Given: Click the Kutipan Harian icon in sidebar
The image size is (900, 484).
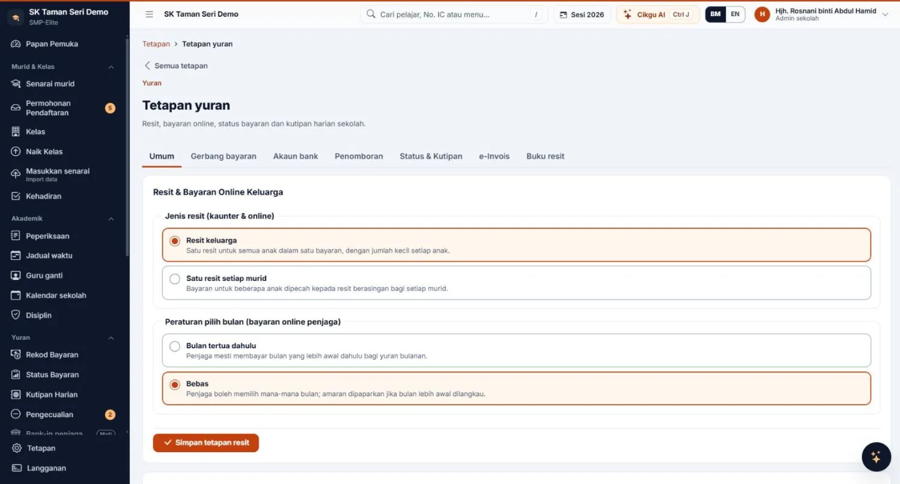Looking at the screenshot, I should (16, 395).
